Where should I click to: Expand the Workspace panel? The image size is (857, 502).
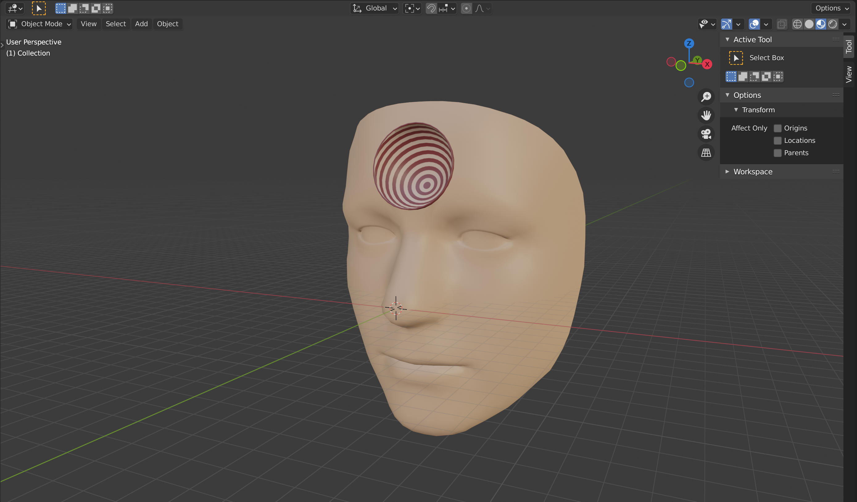pos(727,172)
